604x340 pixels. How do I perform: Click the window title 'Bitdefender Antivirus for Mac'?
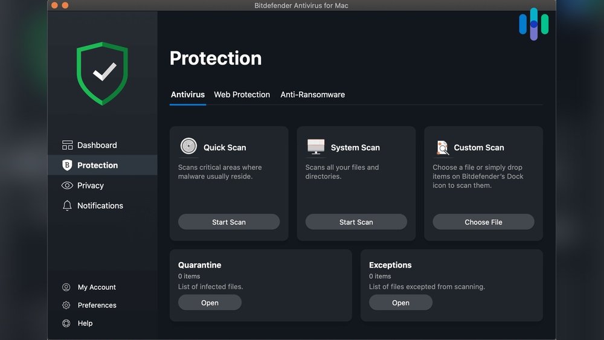(x=301, y=5)
